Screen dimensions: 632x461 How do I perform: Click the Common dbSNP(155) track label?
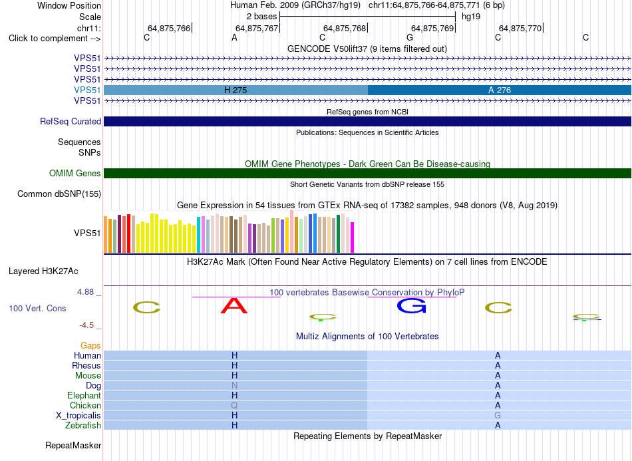(59, 194)
